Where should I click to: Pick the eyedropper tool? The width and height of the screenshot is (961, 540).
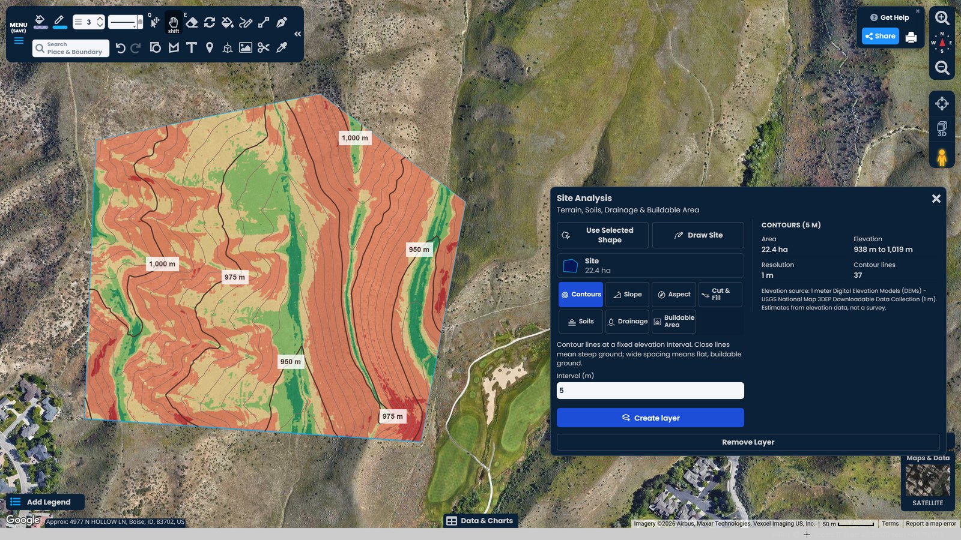point(282,47)
